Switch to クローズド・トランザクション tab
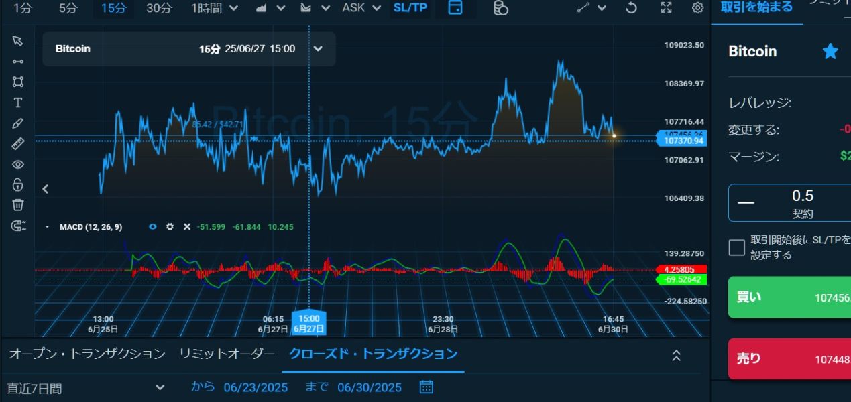The width and height of the screenshot is (851, 402). click(x=373, y=354)
